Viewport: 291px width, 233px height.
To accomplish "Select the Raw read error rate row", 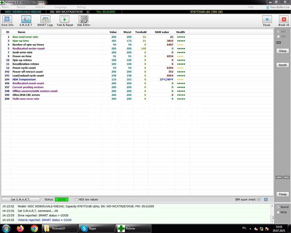I will click(95, 37).
